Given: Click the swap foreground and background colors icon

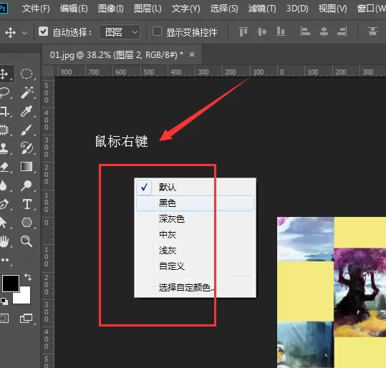Looking at the screenshot, I should point(28,277).
